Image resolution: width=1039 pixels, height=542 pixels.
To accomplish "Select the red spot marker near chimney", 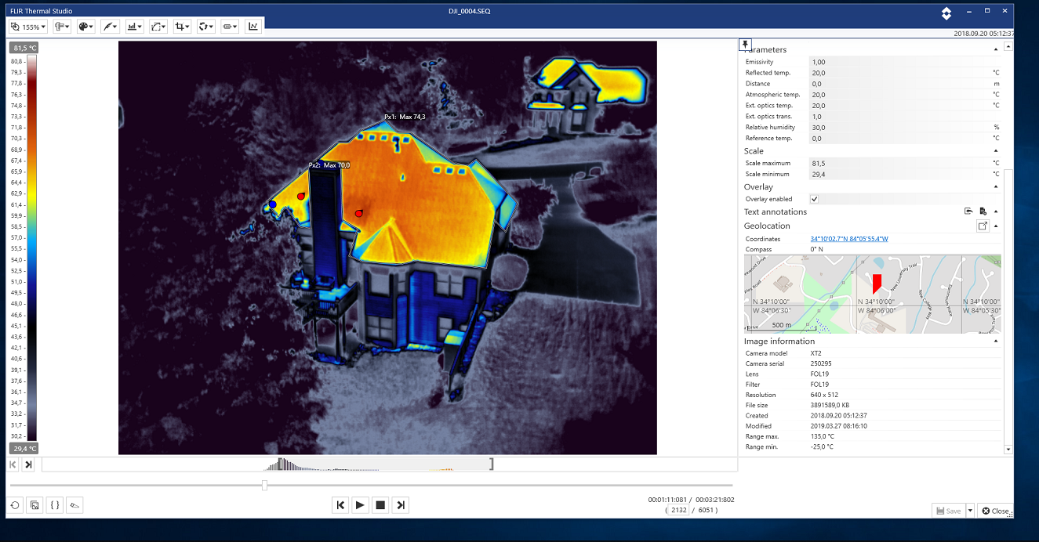I will coord(301,197).
